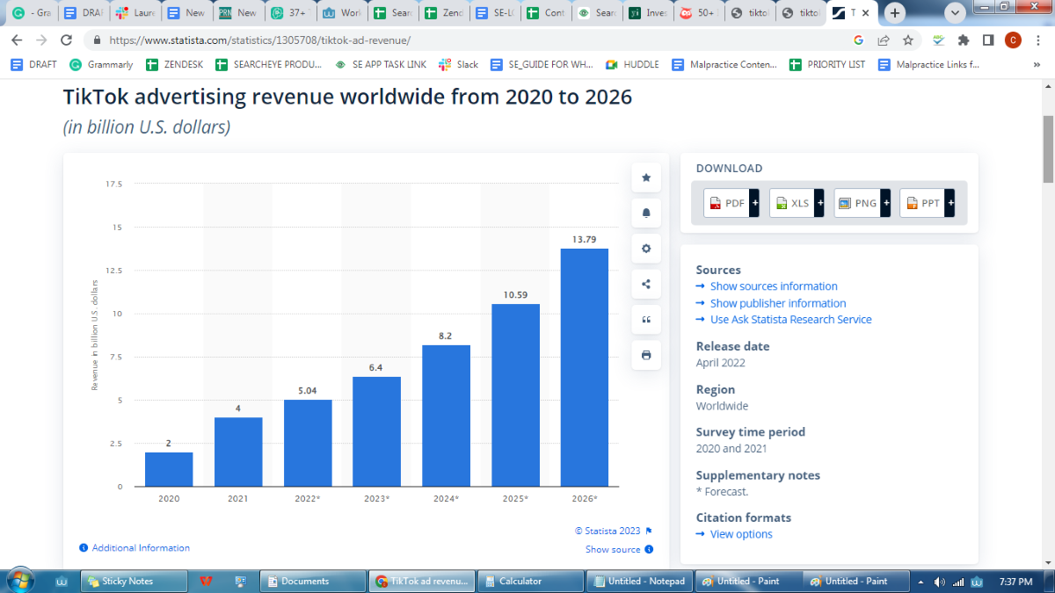The height and width of the screenshot is (593, 1055).
Task: Go back with the browser back arrow
Action: (17, 40)
